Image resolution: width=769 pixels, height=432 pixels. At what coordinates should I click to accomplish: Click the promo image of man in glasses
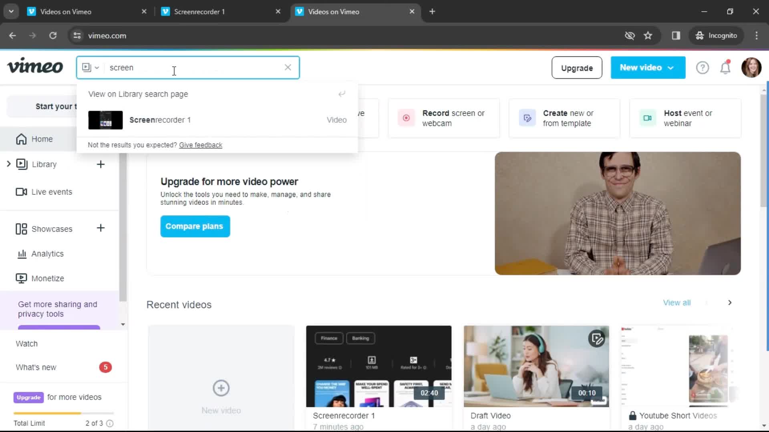(618, 213)
